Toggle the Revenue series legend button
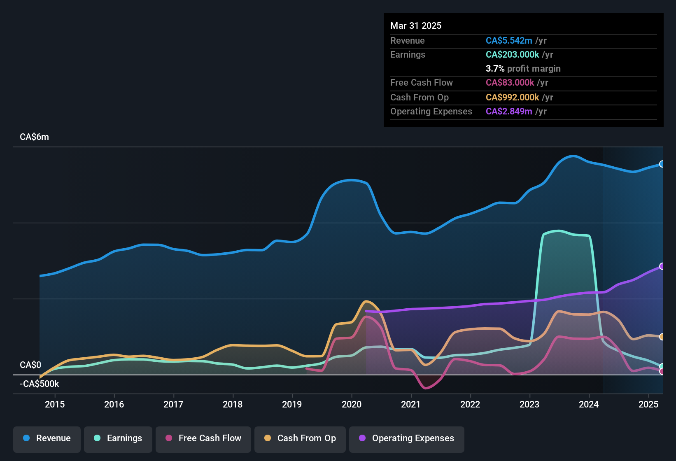Viewport: 676px width, 461px height. point(47,439)
